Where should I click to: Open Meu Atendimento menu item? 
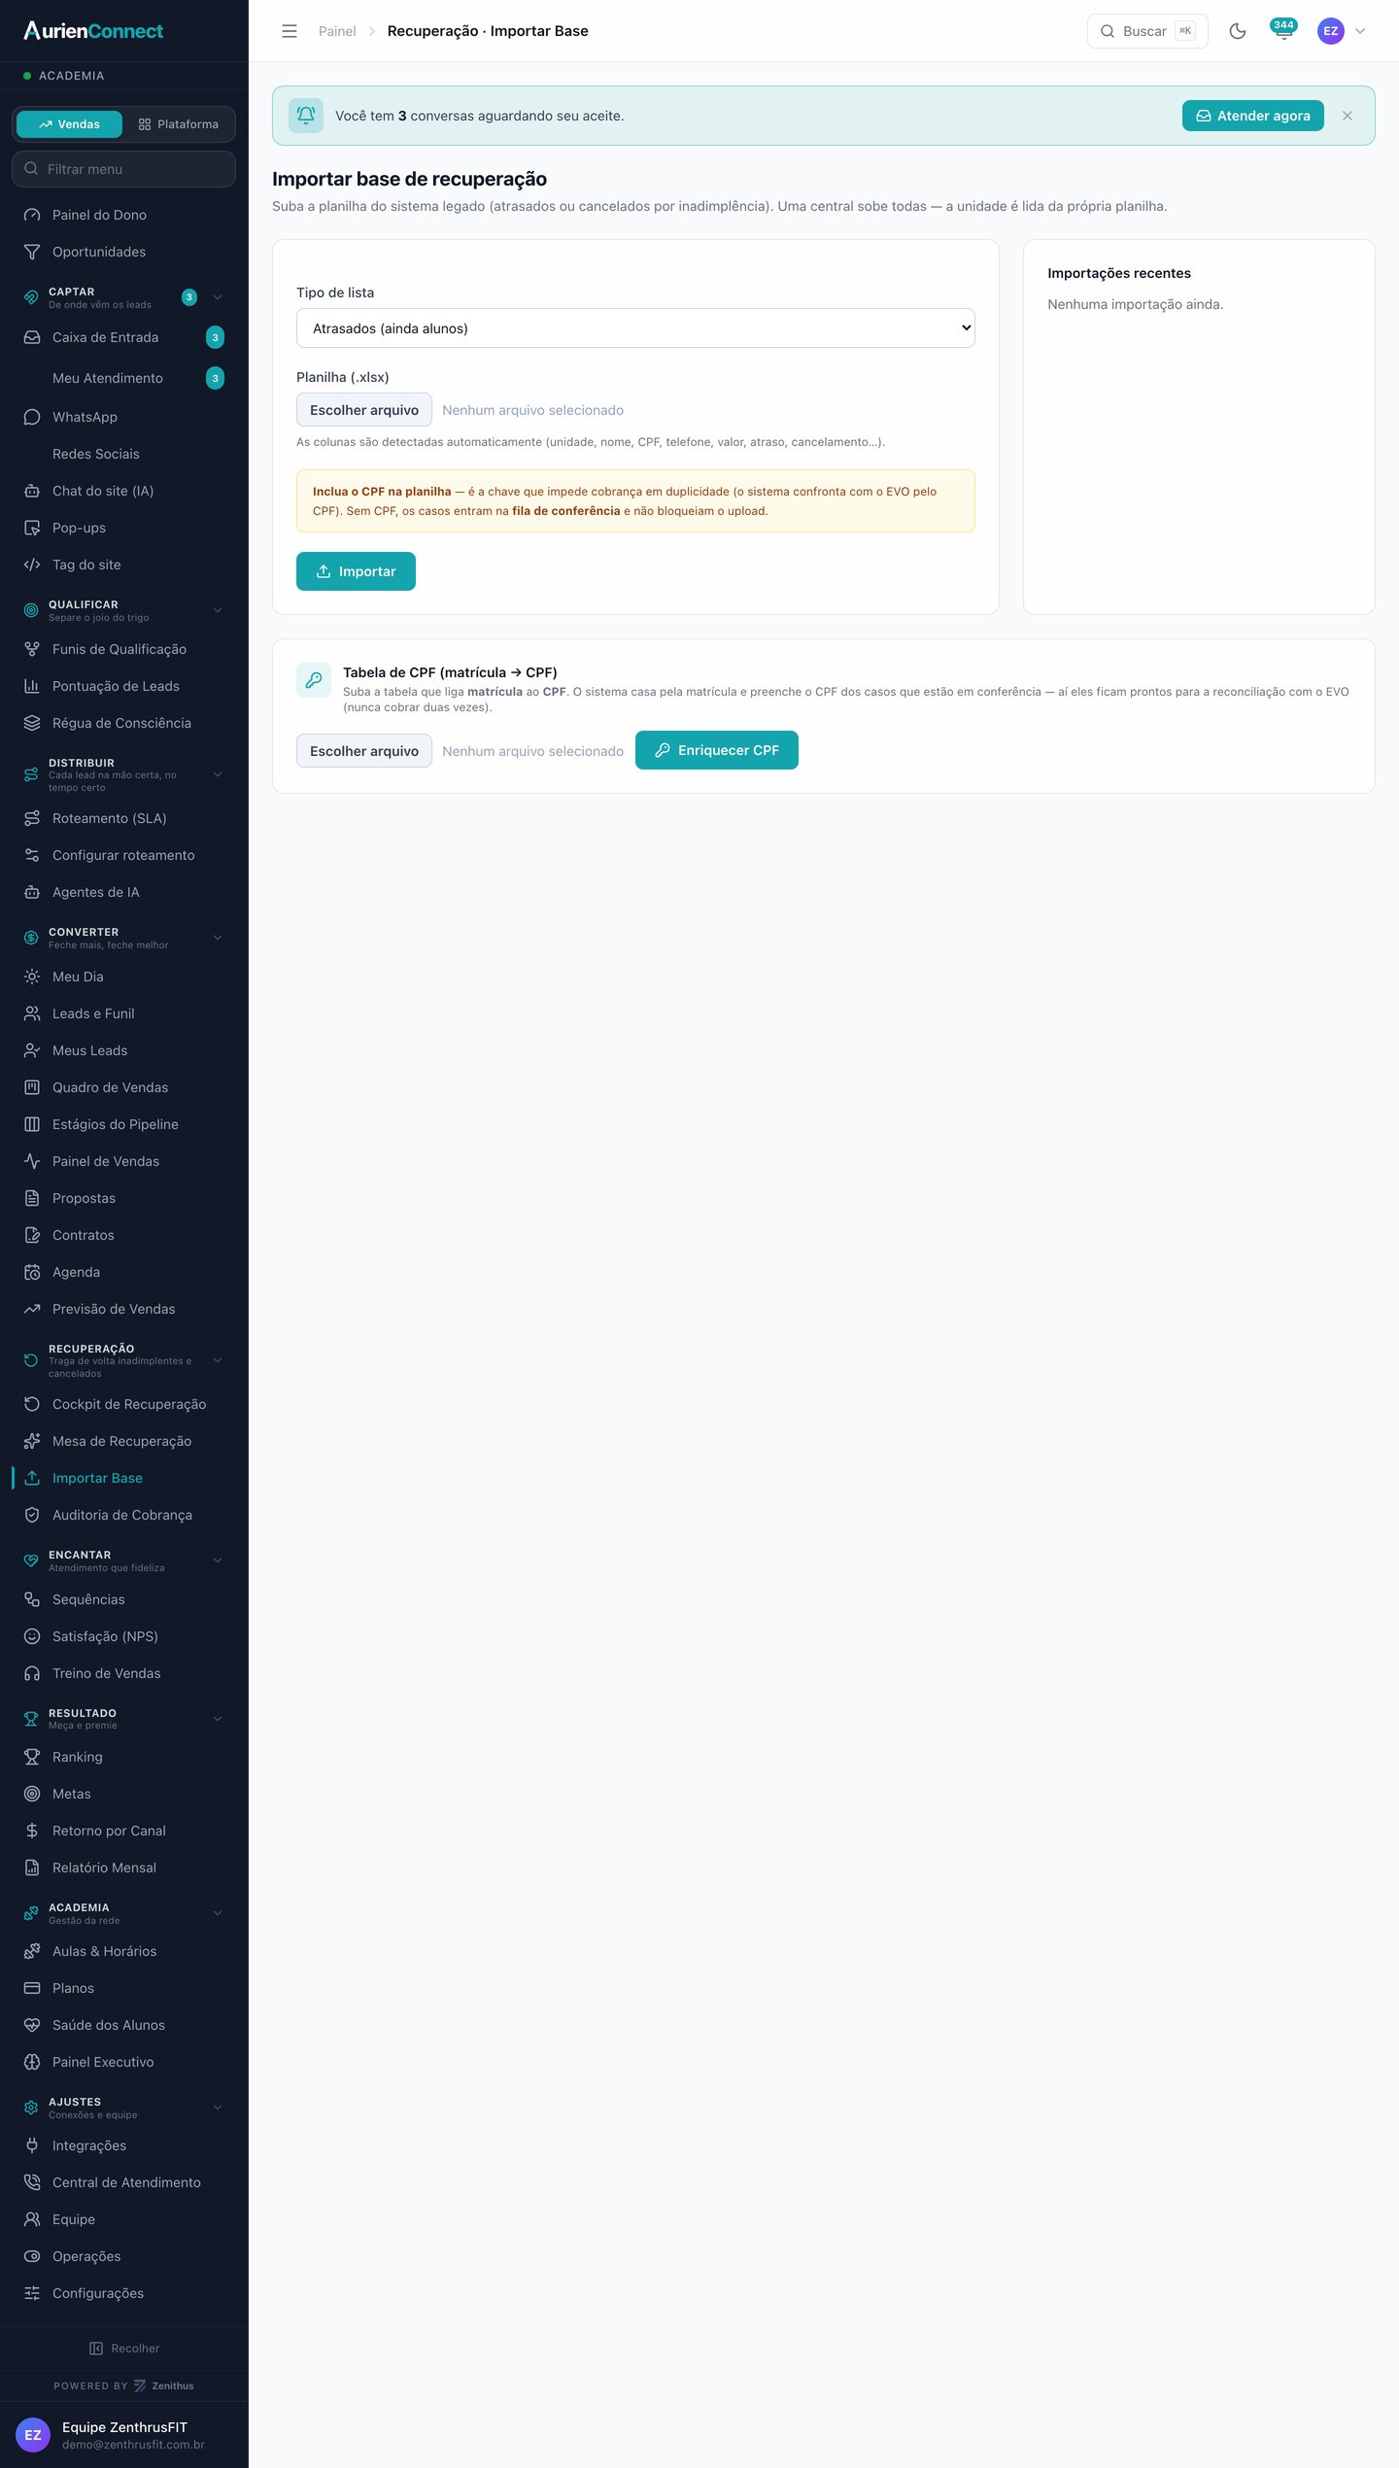point(123,378)
